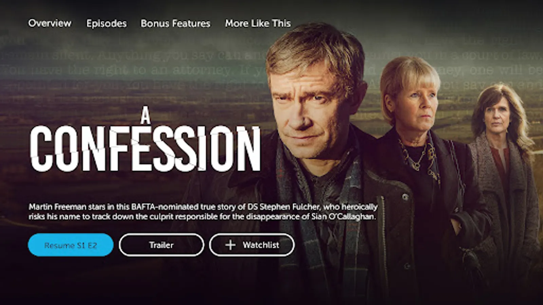Click the small letter A above Confession
This screenshot has height=305, width=543.
point(146,117)
